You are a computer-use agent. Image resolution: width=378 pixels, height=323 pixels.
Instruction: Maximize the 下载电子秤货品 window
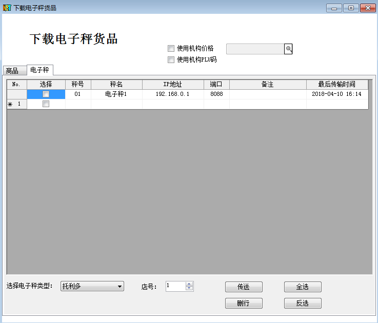pyautogui.click(x=351, y=8)
